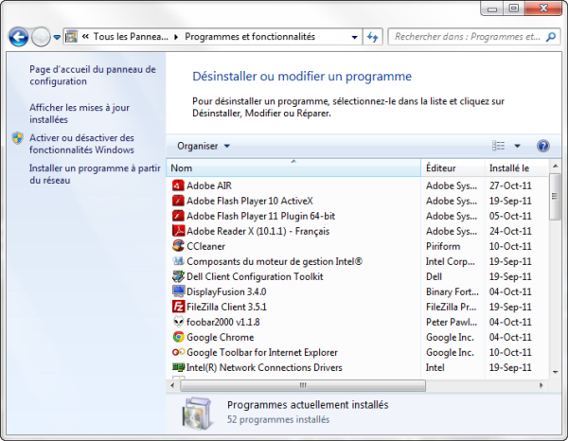Click the Peter Pawl... publisher cell
This screenshot has width=568, height=441.
pyautogui.click(x=452, y=322)
